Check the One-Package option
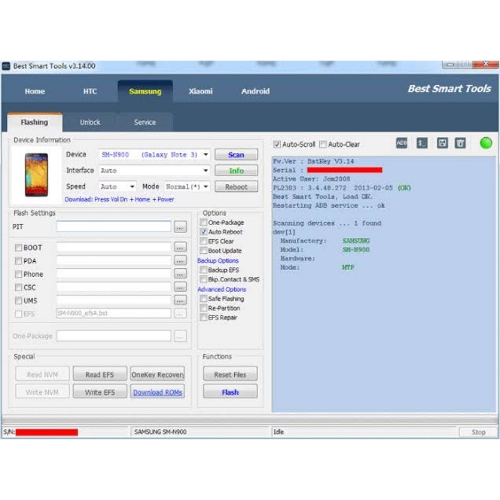Screen dimensions: 500x500 pos(203,222)
